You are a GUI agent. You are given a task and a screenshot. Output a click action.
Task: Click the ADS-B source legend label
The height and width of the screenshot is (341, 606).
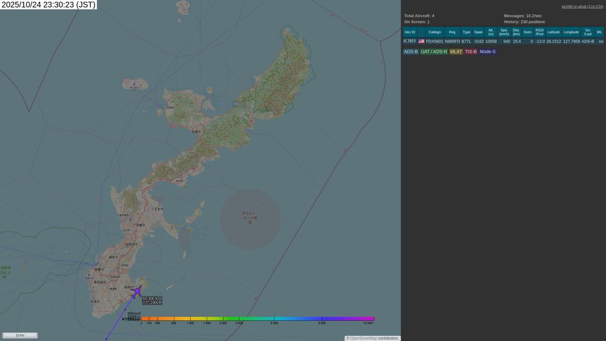(x=410, y=51)
